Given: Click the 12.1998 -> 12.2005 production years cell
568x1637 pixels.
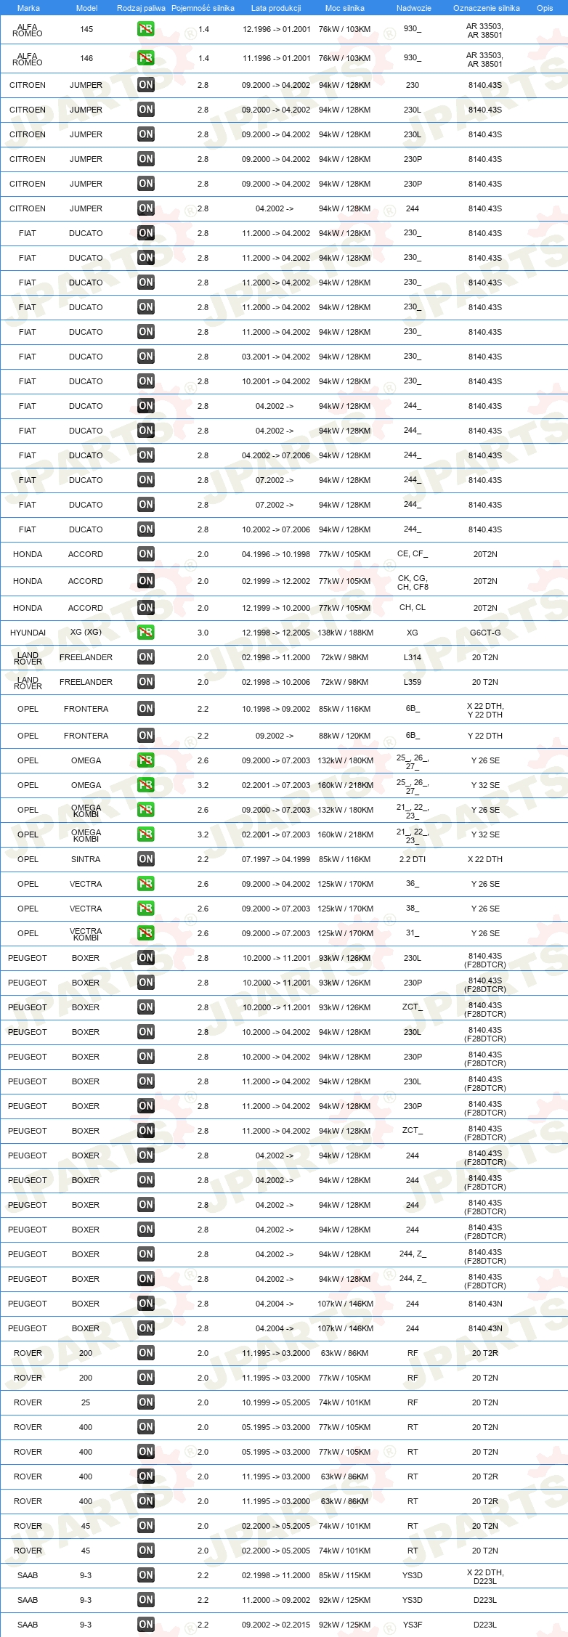Looking at the screenshot, I should click(276, 633).
